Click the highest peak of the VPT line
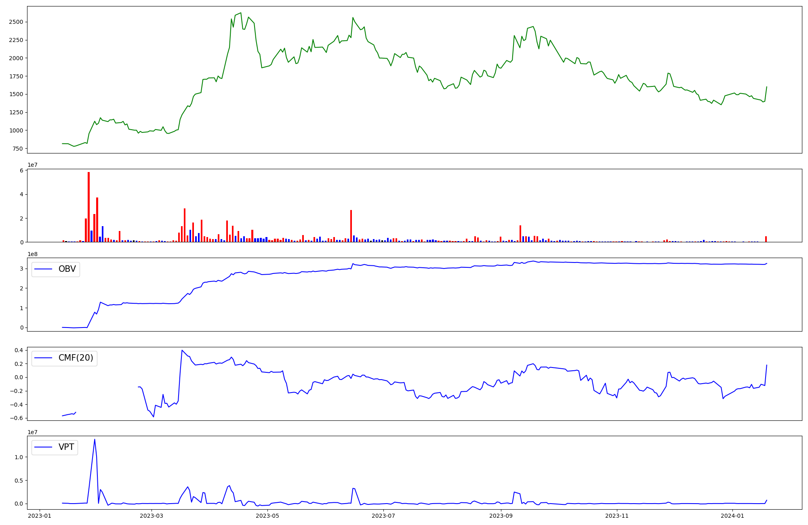The image size is (808, 525). click(95, 439)
